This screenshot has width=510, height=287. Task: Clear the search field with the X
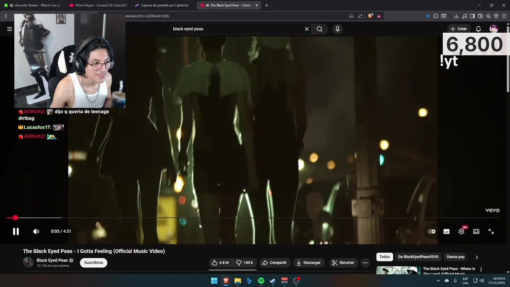tap(307, 29)
